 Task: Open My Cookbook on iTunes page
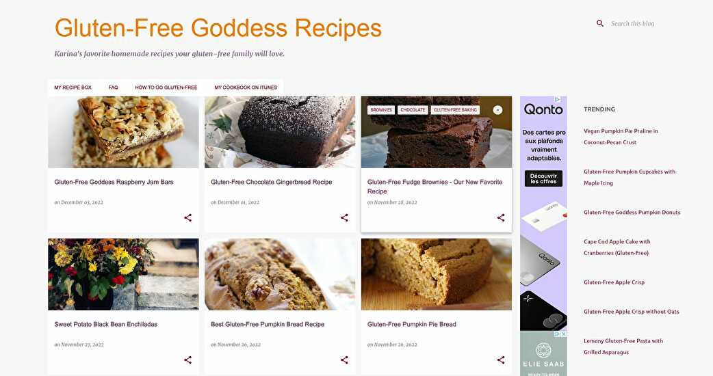click(246, 88)
